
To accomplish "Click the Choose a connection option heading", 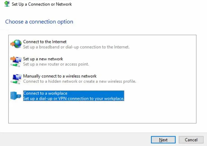I will (x=39, y=22).
